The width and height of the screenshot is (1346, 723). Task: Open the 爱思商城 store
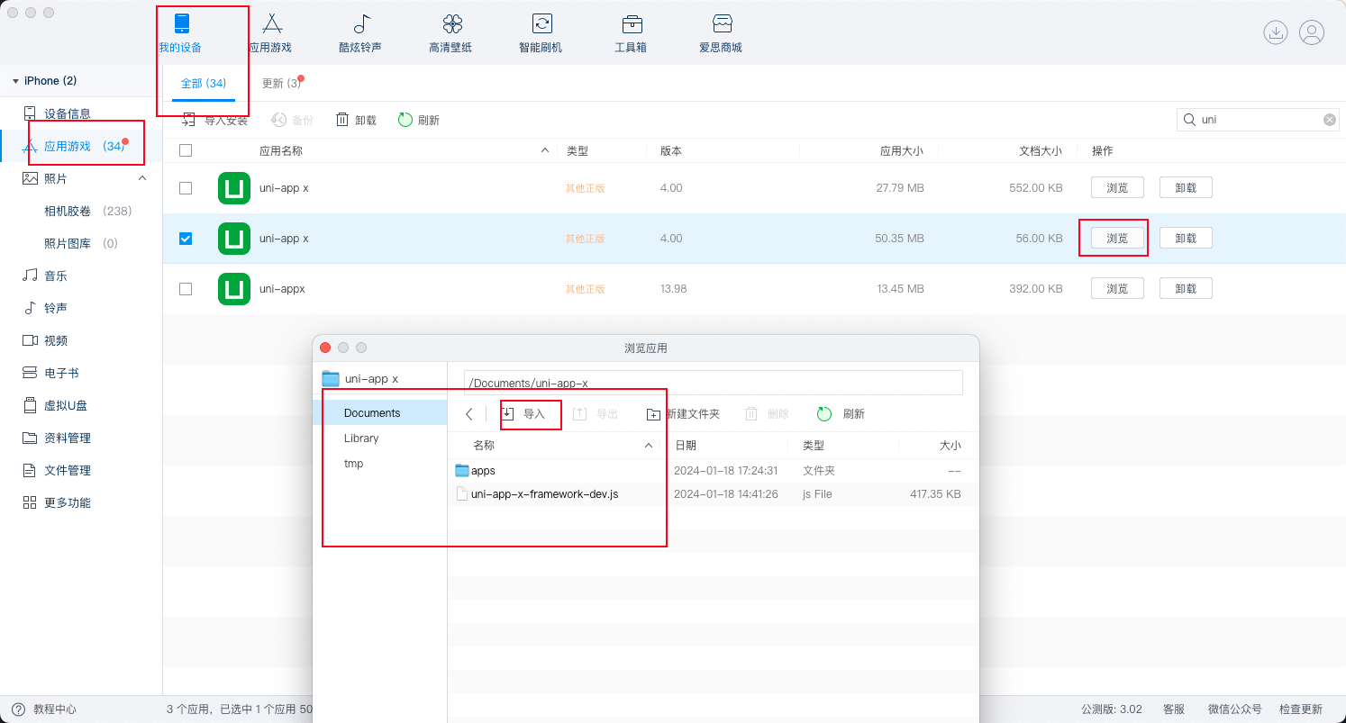(721, 33)
